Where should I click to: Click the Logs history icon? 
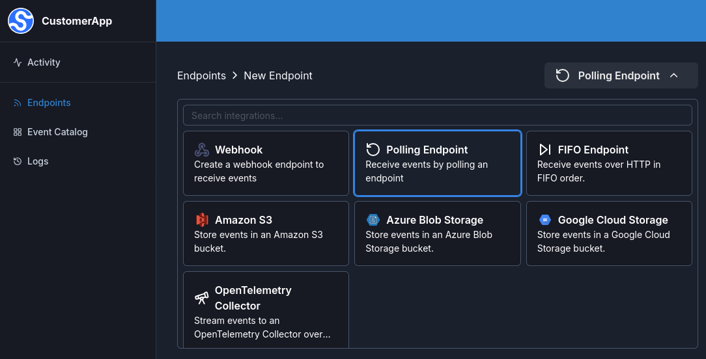(18, 161)
